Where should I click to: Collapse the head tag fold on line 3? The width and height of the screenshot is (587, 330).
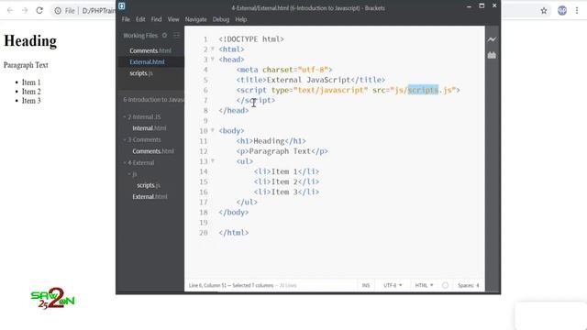click(x=213, y=59)
